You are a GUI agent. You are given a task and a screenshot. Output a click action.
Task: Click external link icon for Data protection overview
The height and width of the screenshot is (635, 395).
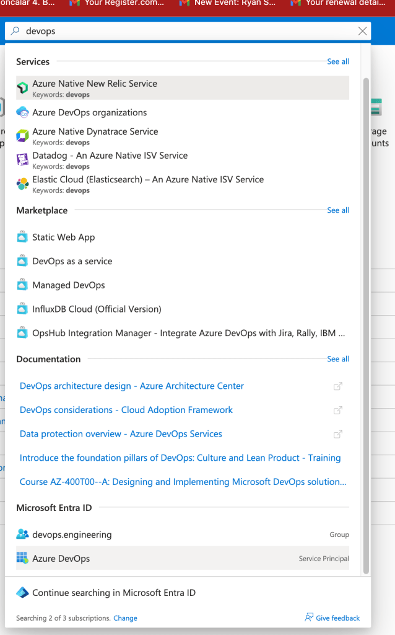tap(338, 434)
